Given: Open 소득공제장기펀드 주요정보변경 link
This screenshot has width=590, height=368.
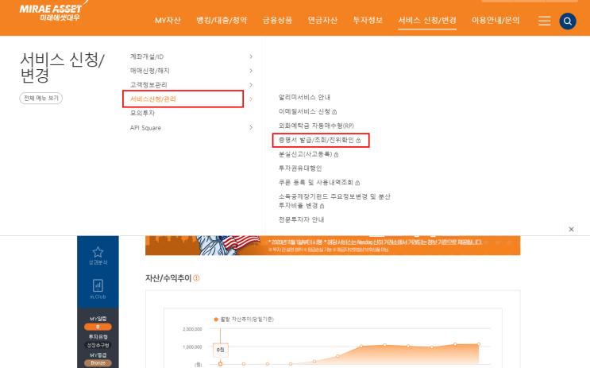Looking at the screenshot, I should coord(334,201).
